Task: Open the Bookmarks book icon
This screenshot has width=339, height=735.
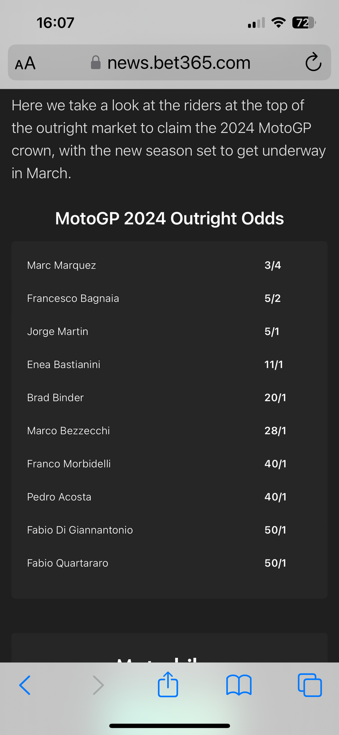Action: [x=239, y=685]
